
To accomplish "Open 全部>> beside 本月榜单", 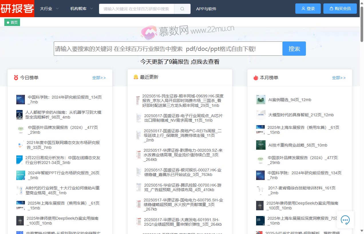I will [x=339, y=77].
